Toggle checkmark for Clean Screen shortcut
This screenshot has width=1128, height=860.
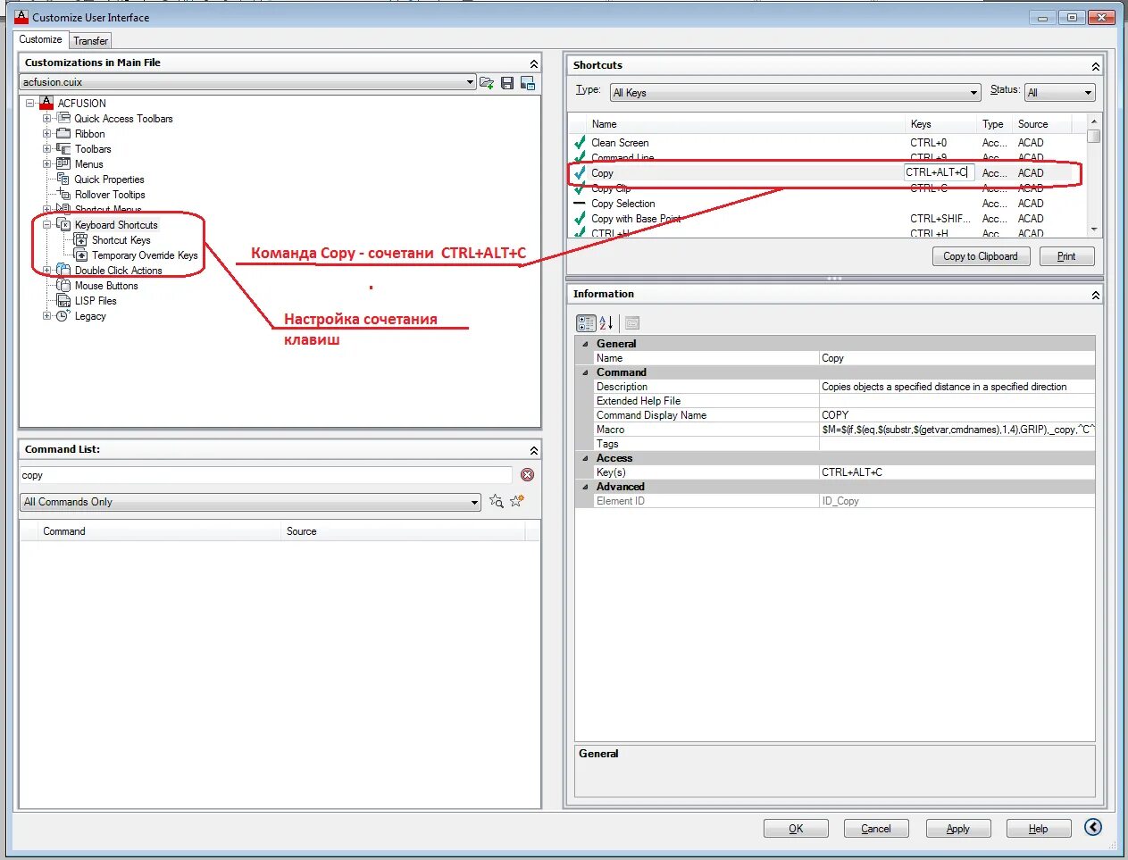click(x=580, y=142)
